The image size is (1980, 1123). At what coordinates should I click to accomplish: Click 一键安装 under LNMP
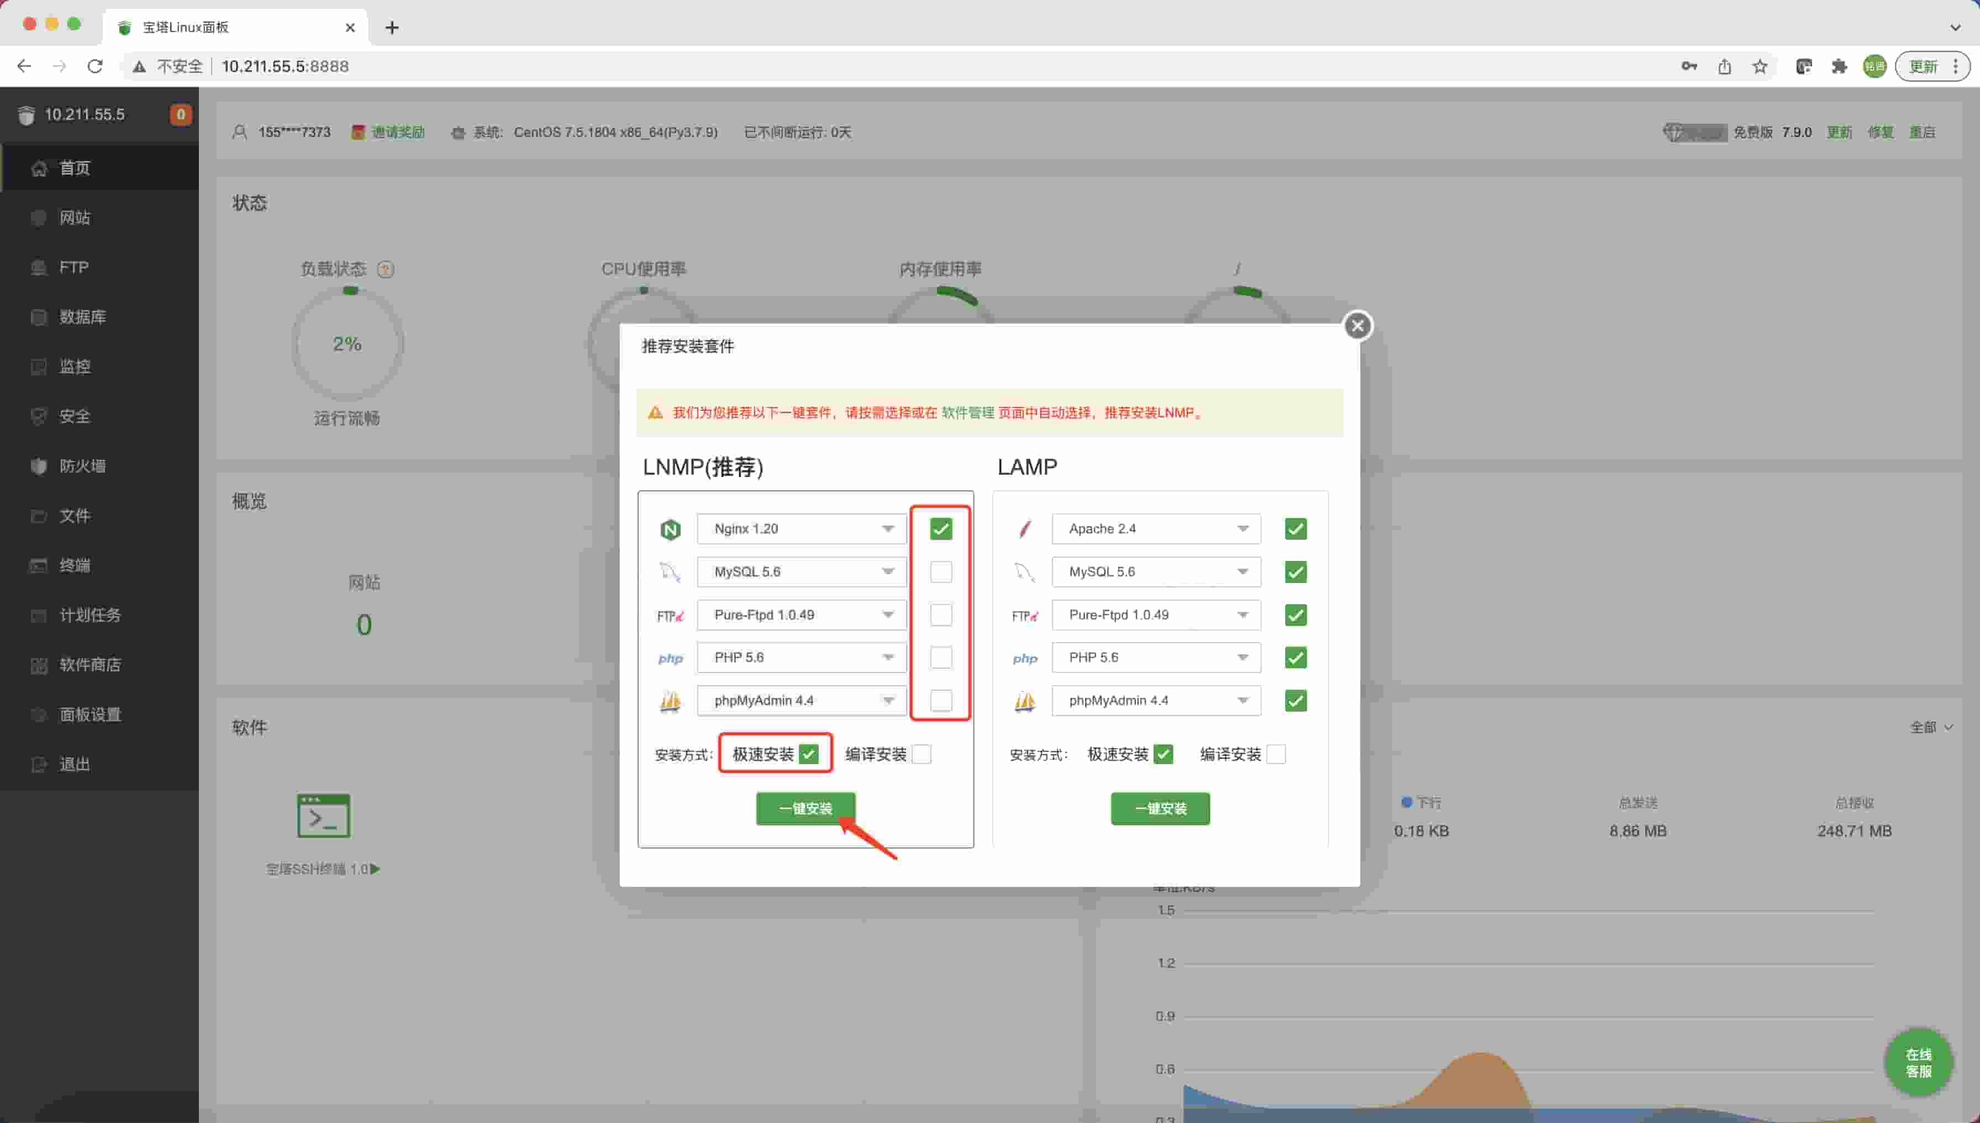(x=805, y=809)
